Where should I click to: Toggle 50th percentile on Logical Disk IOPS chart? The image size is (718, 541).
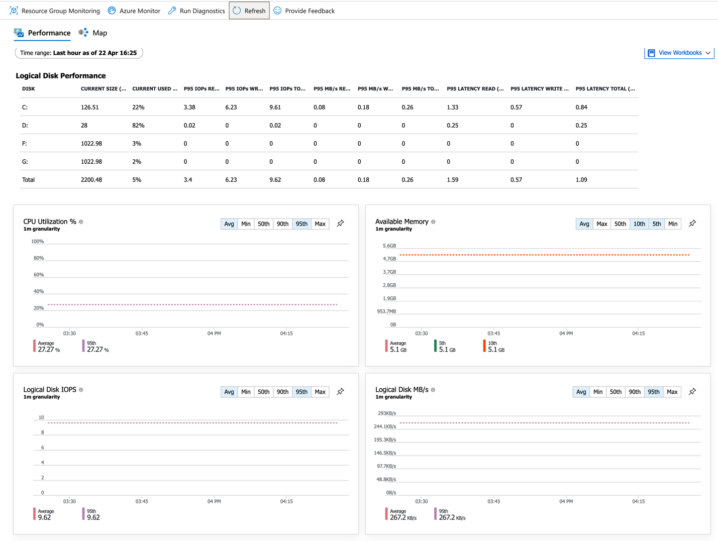click(x=264, y=392)
